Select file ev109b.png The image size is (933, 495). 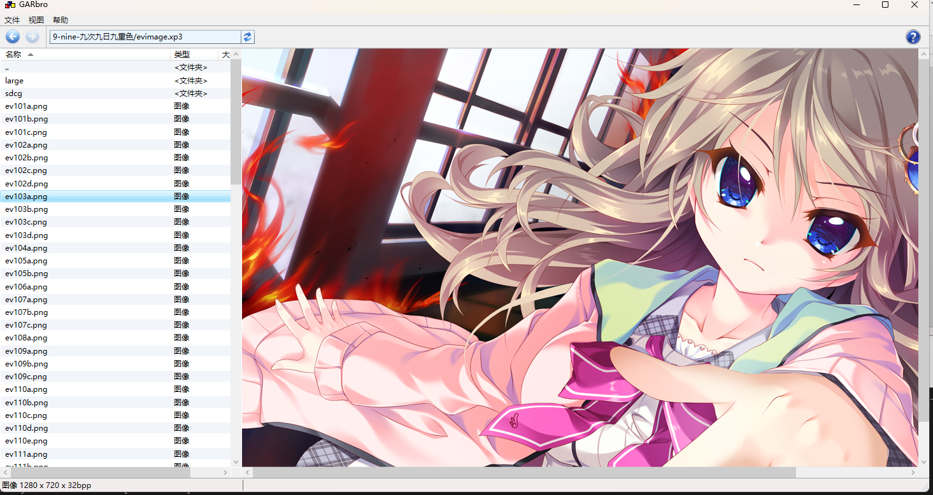[x=115, y=364]
